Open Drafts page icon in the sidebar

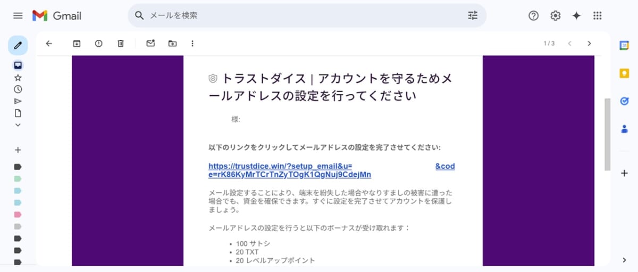click(18, 113)
